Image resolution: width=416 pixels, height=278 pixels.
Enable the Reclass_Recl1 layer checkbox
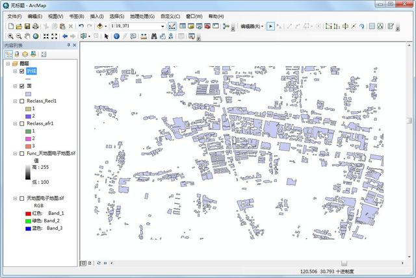[22, 101]
